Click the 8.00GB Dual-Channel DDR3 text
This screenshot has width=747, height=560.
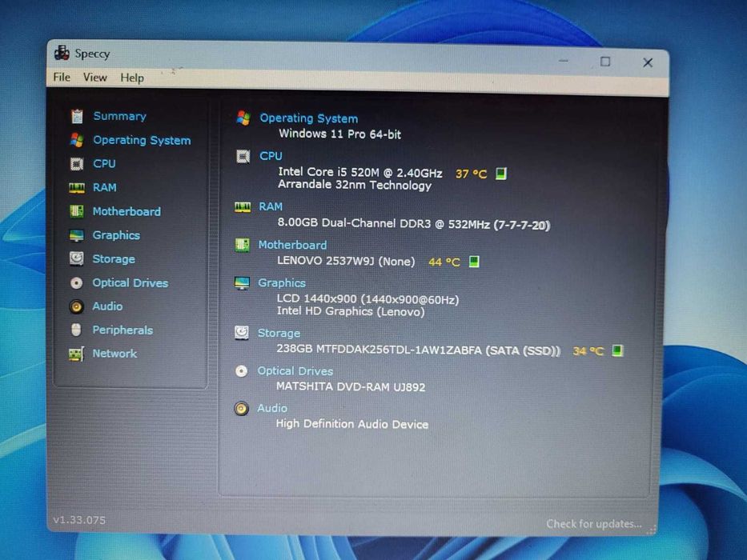coord(413,223)
